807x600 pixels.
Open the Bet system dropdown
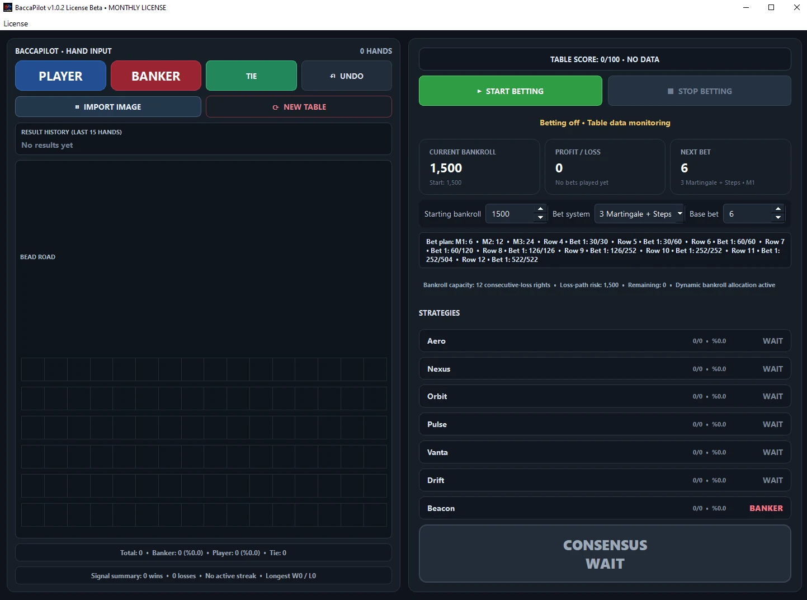click(639, 214)
